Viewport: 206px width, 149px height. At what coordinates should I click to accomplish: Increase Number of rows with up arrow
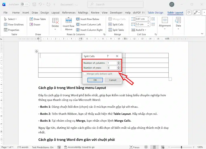119,67
